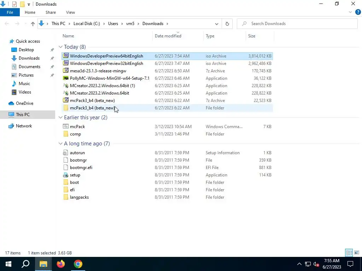Click the bootmgr.efi file icon
362x271 pixels.
[x=66, y=167]
